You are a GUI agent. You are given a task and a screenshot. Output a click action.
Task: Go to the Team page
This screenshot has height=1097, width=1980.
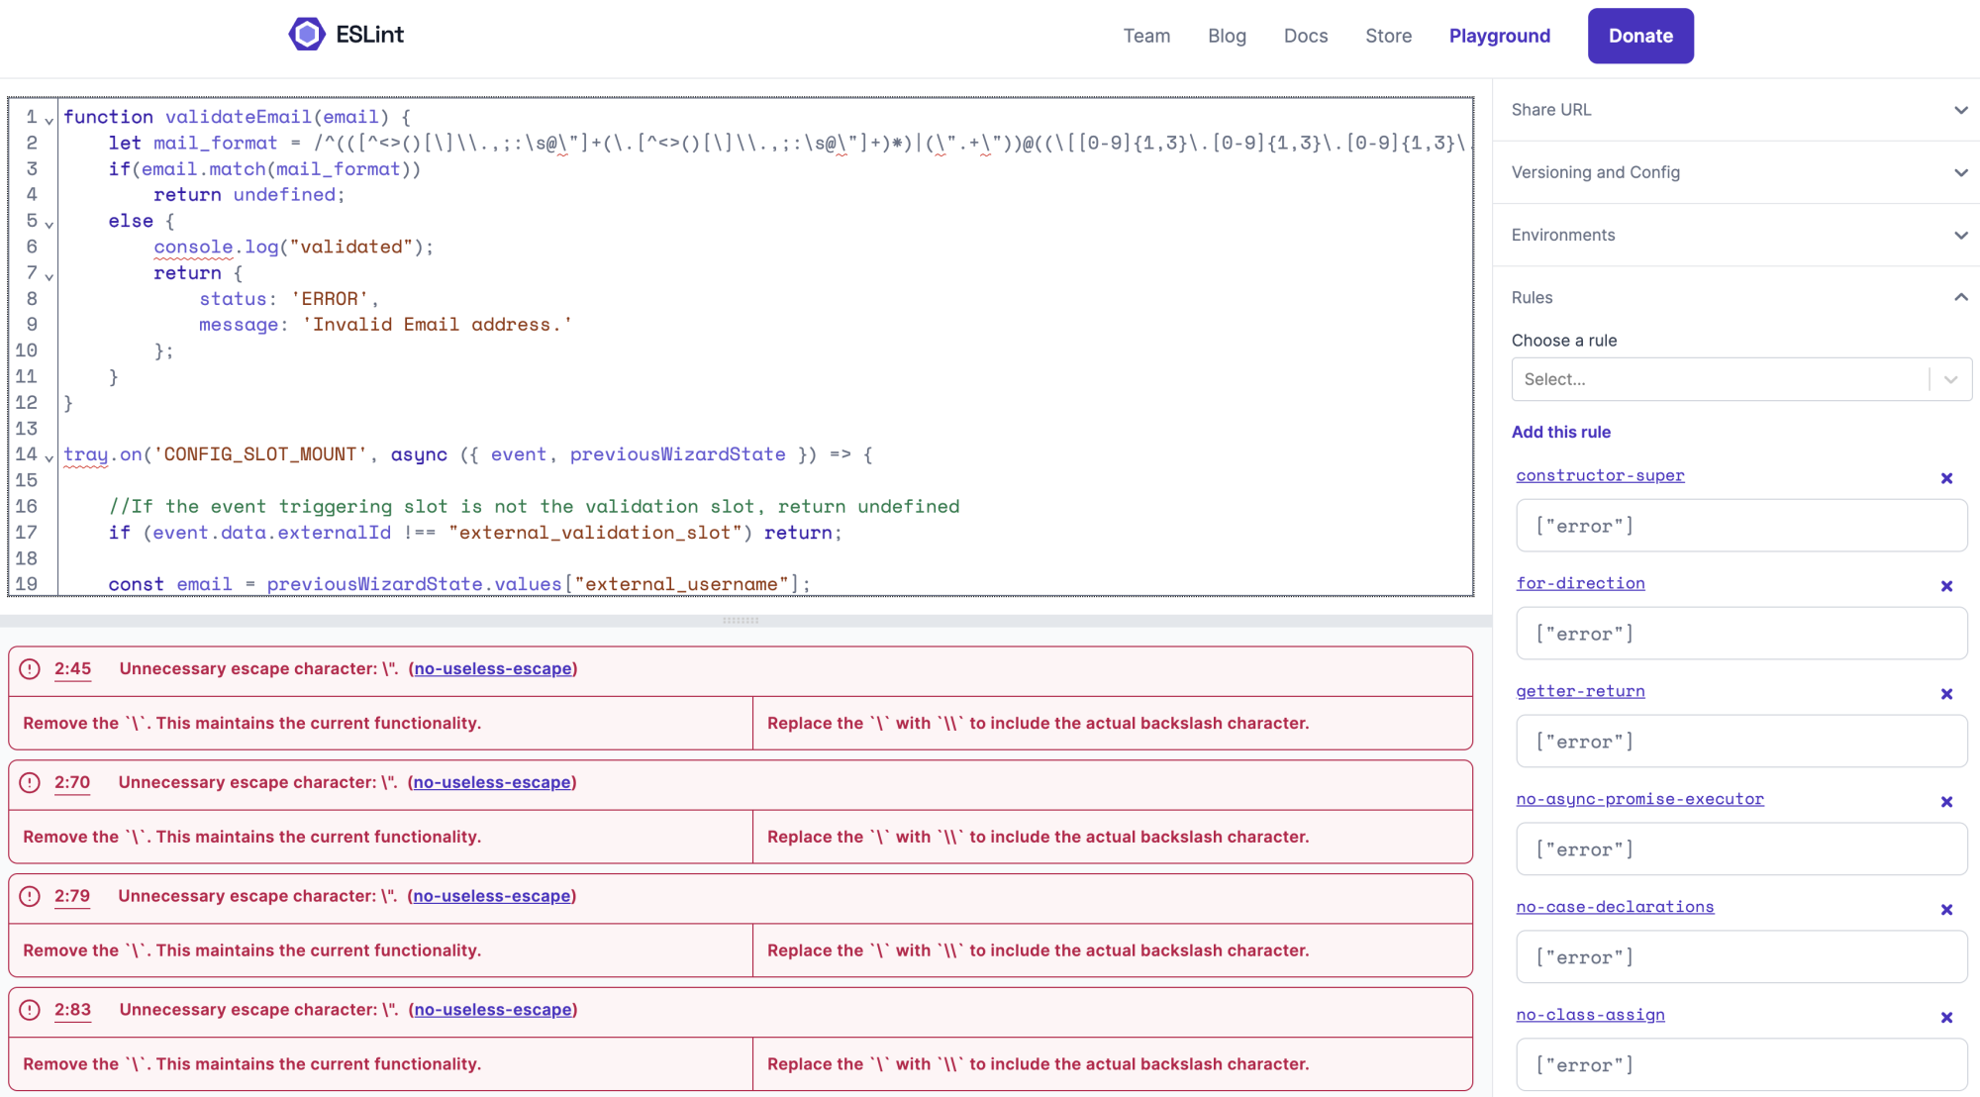tap(1145, 36)
